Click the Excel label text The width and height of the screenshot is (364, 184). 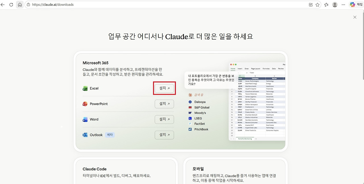tap(94, 88)
